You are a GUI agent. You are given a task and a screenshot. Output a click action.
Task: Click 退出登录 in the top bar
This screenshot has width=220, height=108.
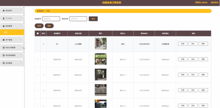(x=215, y=2)
